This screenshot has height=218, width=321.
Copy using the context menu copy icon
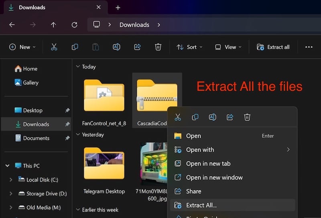195,117
